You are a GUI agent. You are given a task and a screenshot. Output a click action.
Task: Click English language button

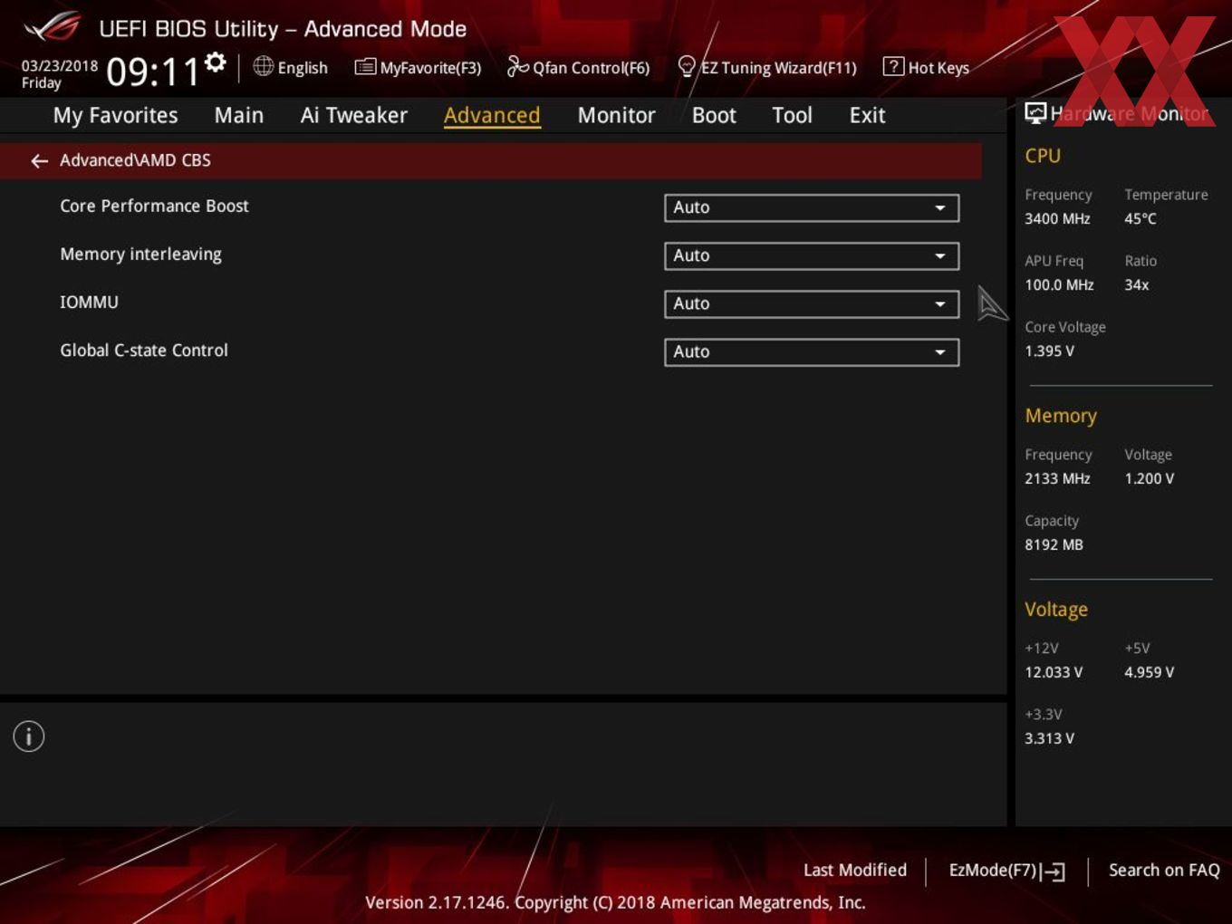coord(303,68)
